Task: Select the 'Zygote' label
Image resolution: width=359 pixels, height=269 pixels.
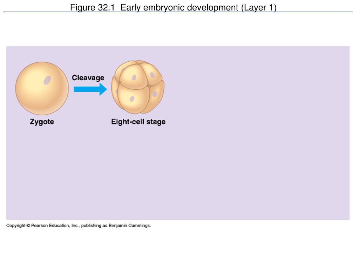Action: [42, 122]
